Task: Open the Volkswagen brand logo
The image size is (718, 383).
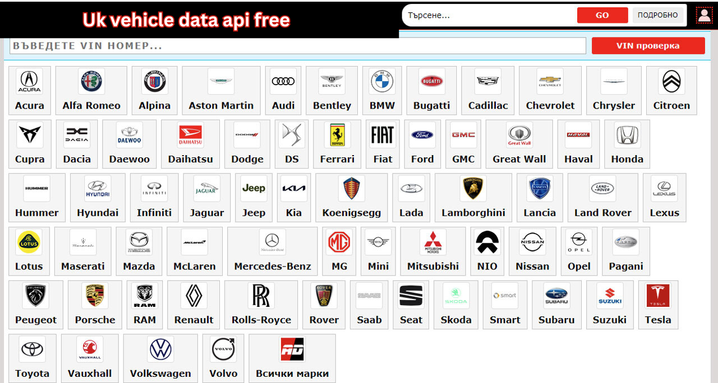Action: [x=160, y=349]
